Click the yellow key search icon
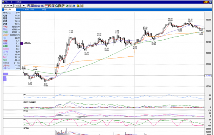This screenshot has height=135, width=214. tap(78, 6)
